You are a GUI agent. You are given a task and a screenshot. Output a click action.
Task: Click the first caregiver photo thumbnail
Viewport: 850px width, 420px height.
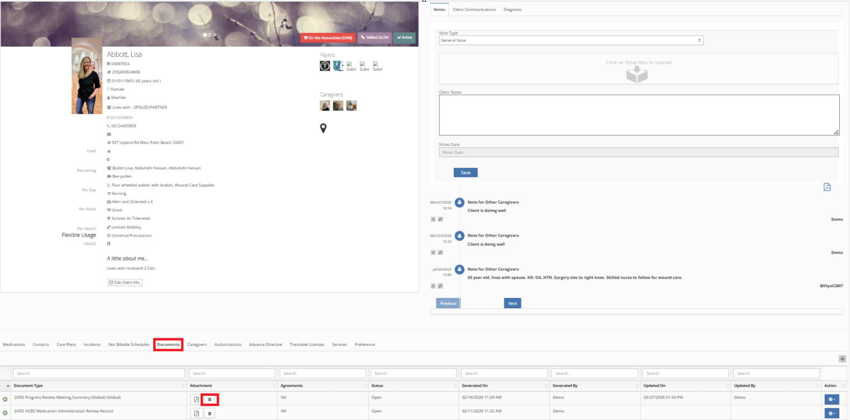325,106
